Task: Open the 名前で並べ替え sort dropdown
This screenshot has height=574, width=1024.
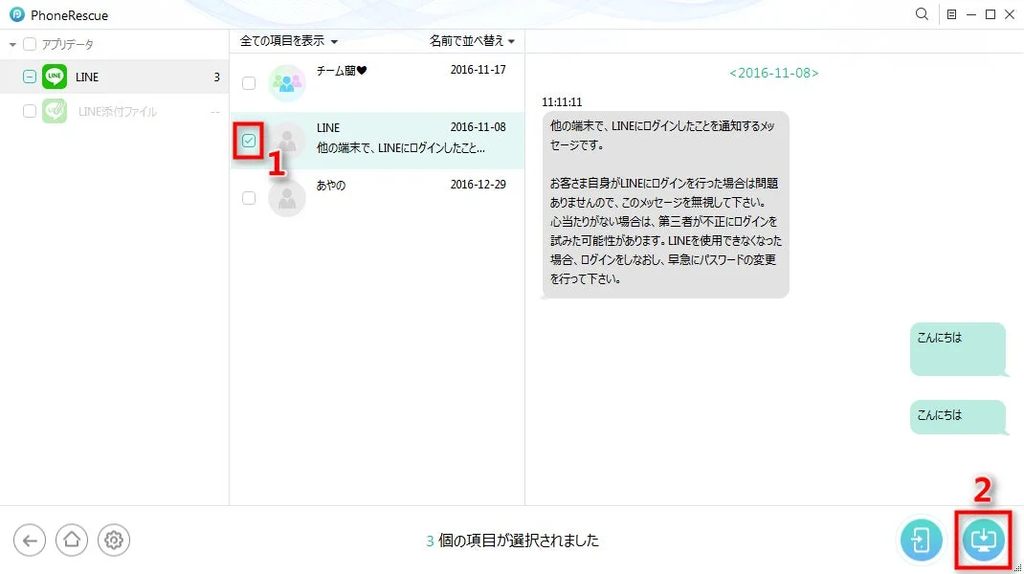Action: pos(471,41)
